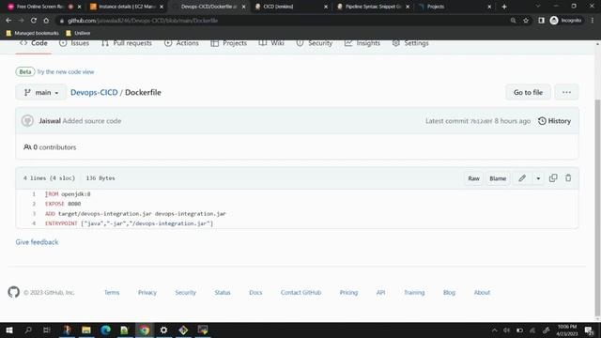The width and height of the screenshot is (601, 338).
Task: Open footer Security link
Action: (186, 292)
